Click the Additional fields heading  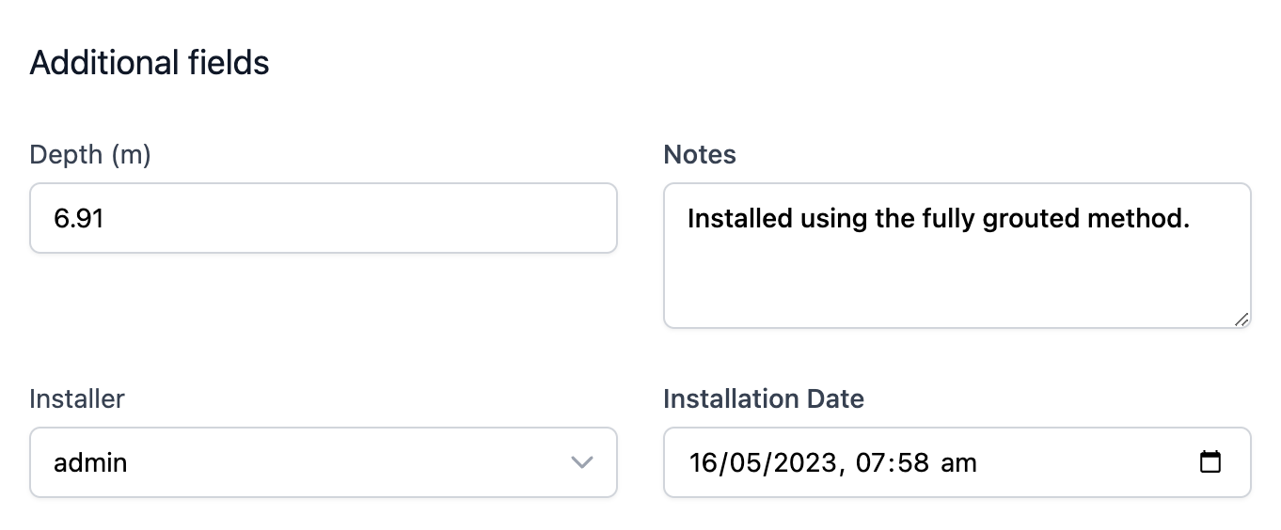(x=150, y=63)
